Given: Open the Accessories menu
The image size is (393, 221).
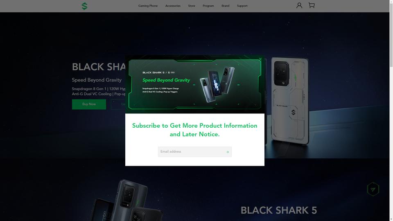Looking at the screenshot, I should tap(173, 6).
